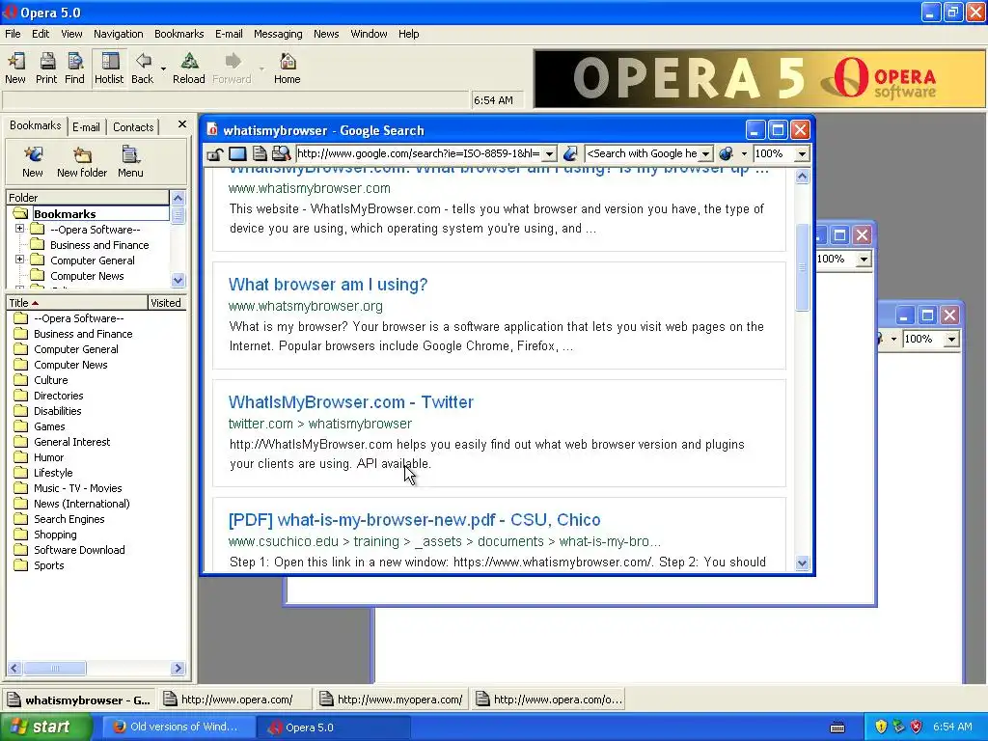Screen dimensions: 988x741
Task: Open the what-is-my-browser-new.pdf result link
Action: [x=414, y=520]
